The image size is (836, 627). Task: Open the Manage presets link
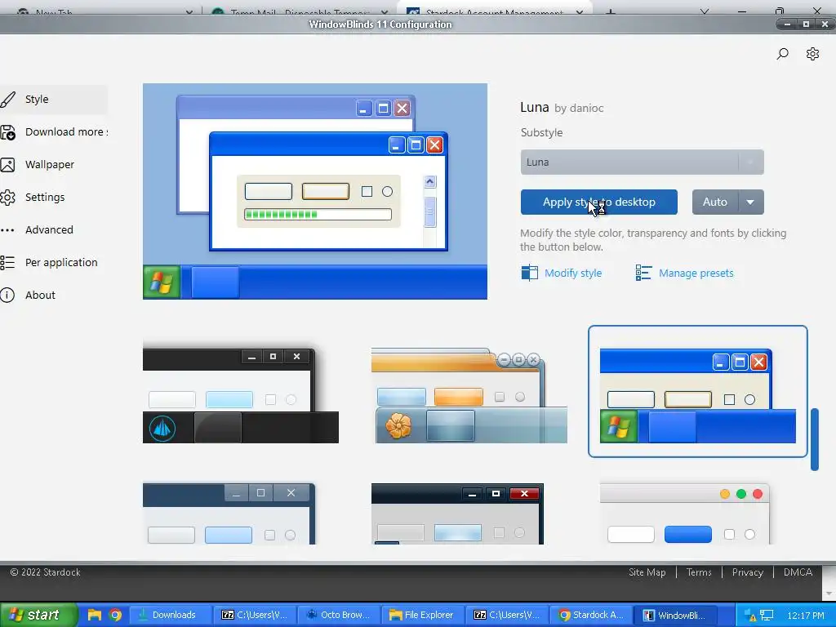(x=696, y=273)
